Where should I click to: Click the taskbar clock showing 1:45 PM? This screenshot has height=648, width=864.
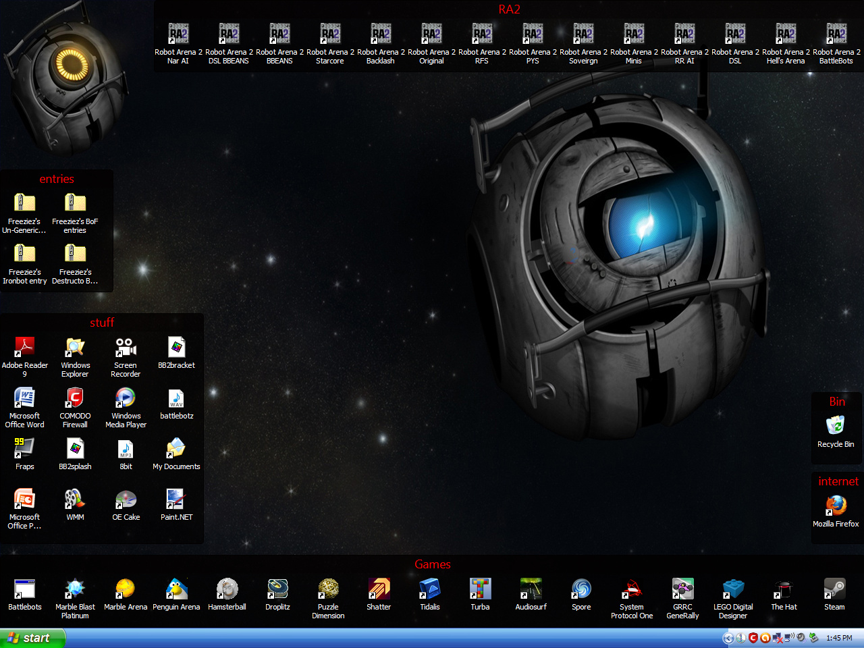839,638
